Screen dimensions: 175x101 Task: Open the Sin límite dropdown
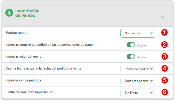[138, 93]
